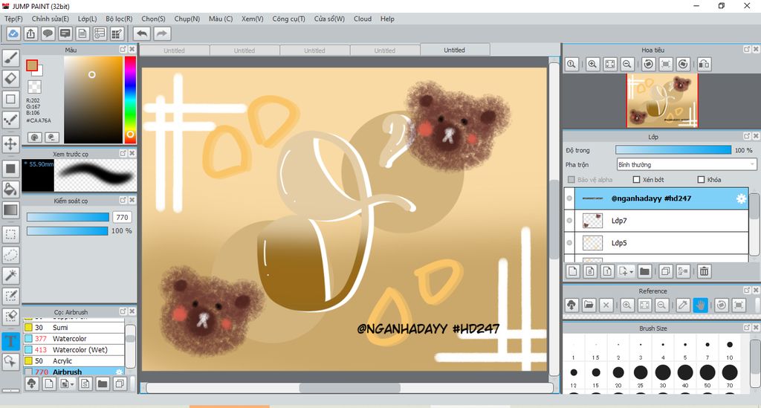Select the Dot pen tool
The width and height of the screenshot is (761, 408).
pyautogui.click(x=10, y=120)
